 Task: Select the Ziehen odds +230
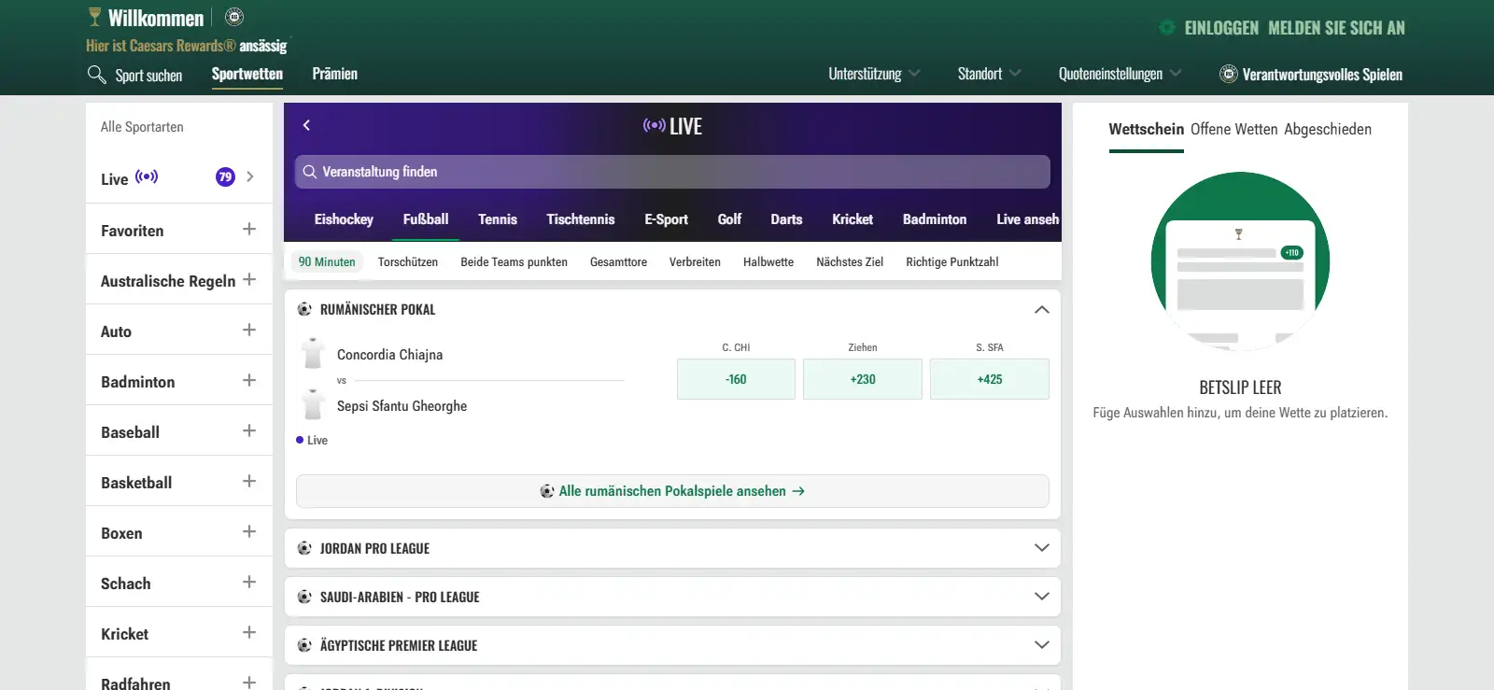(x=863, y=379)
